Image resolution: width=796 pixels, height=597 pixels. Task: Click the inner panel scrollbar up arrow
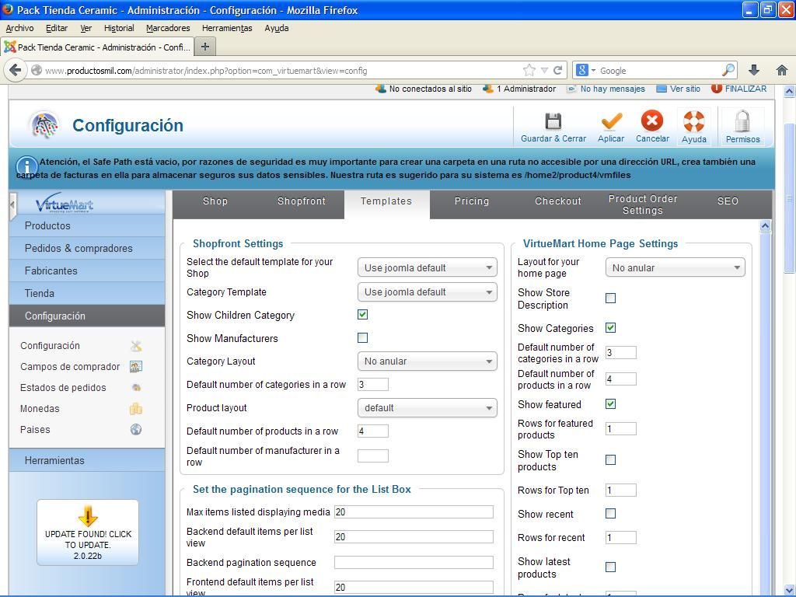click(766, 226)
